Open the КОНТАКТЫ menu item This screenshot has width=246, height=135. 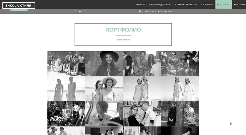[x=239, y=5]
